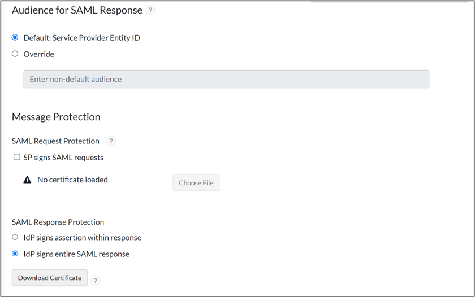Viewport: 475px width, 297px height.
Task: Click the Override option label text
Action: [39, 54]
